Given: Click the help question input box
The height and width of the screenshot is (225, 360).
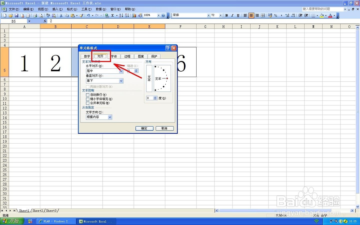Looking at the screenshot, I should 323,9.
